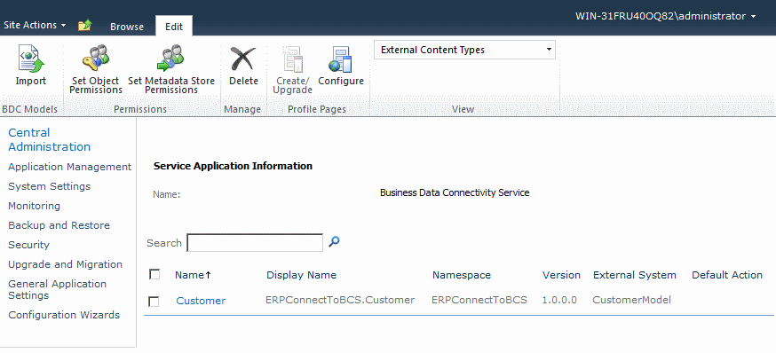Click the External System column header
Viewport: 776px width, 353px height.
click(x=635, y=275)
